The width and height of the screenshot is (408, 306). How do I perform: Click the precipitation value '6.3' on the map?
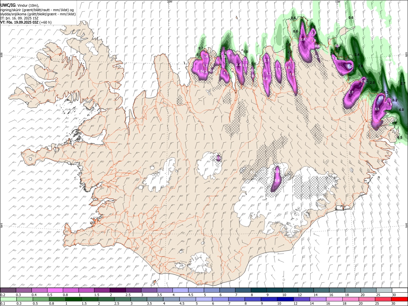click(385, 92)
